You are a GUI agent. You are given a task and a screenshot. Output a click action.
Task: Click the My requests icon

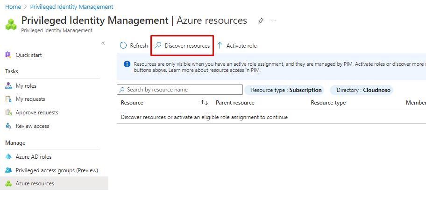pyautogui.click(x=8, y=99)
